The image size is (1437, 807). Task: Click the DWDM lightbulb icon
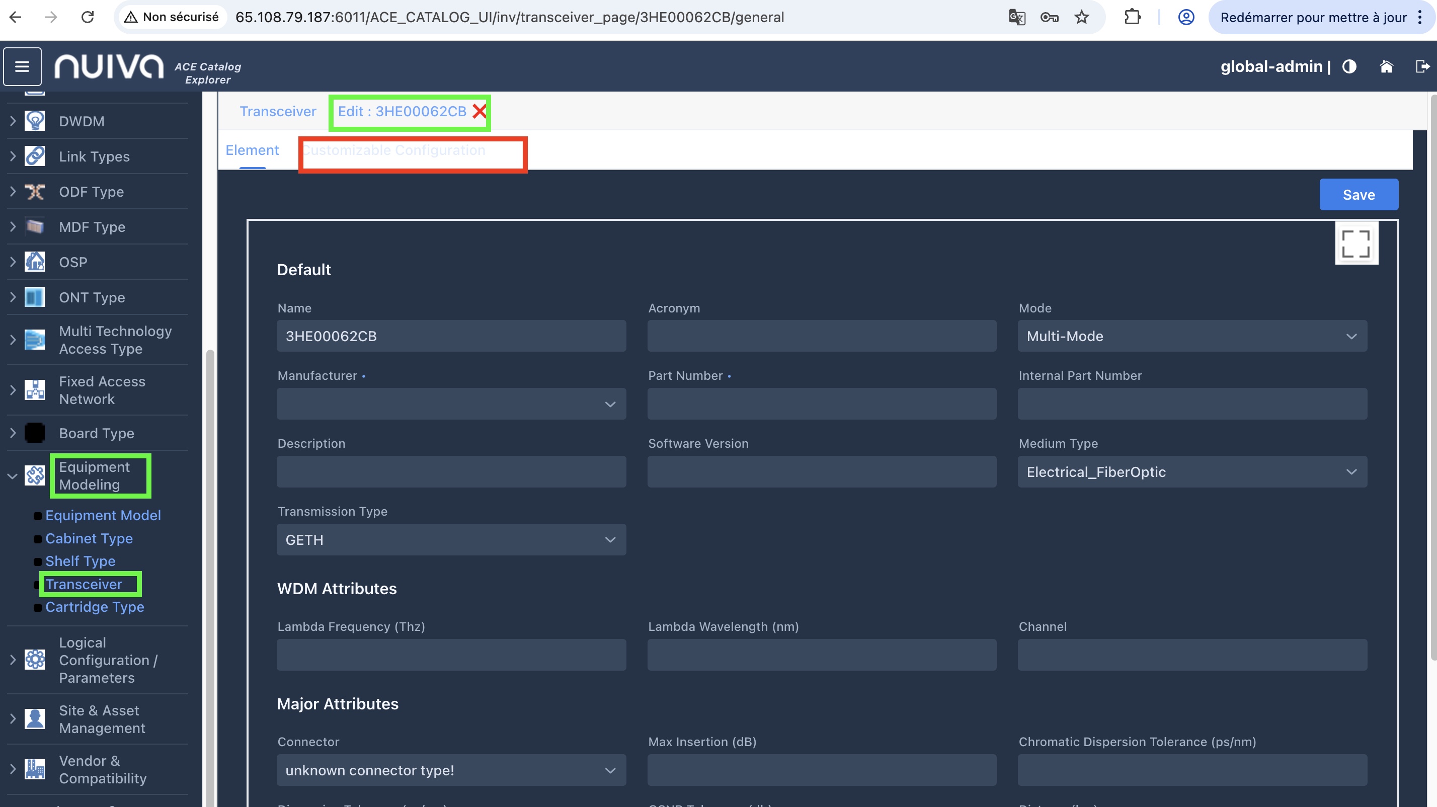(35, 121)
